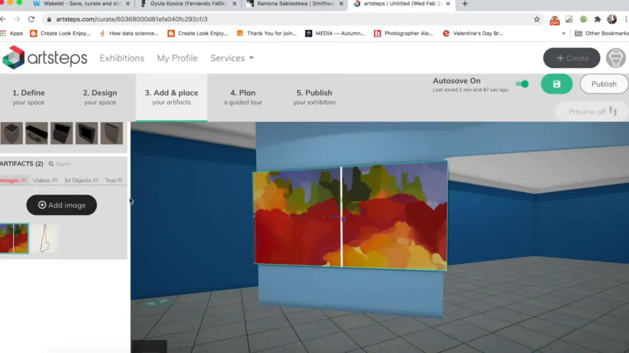The width and height of the screenshot is (629, 353).
Task: Open the red OFF browser extension
Action: coord(554,20)
